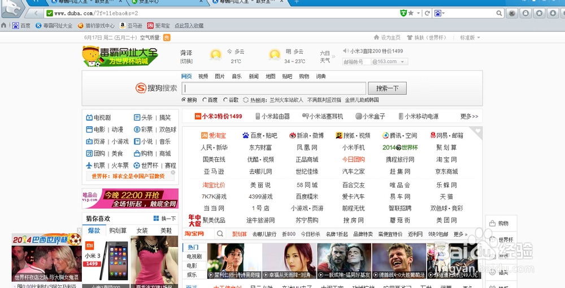Click the search magnifier icon in browser toolbar
565x288 pixels.
click(x=499, y=14)
